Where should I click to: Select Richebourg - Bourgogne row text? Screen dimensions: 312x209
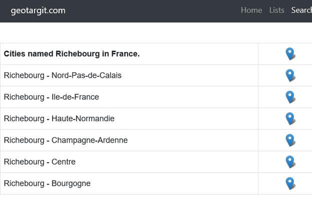47,184
